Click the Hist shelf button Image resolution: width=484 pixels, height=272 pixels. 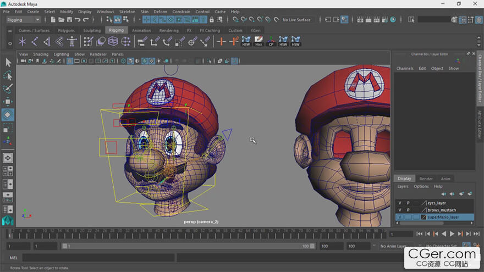258,41
